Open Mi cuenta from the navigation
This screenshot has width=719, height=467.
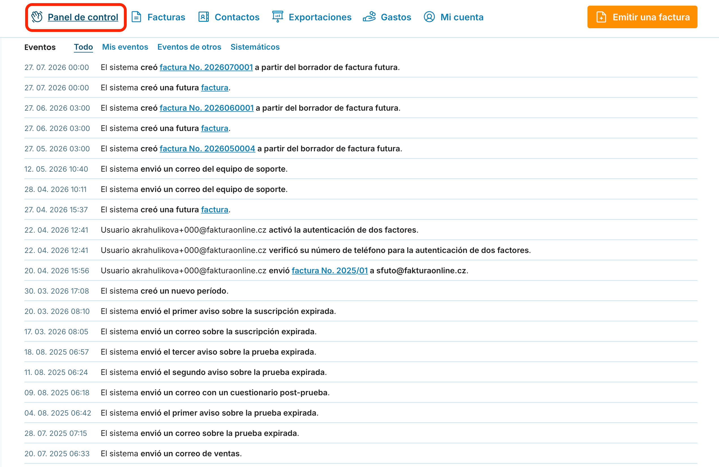coord(462,17)
